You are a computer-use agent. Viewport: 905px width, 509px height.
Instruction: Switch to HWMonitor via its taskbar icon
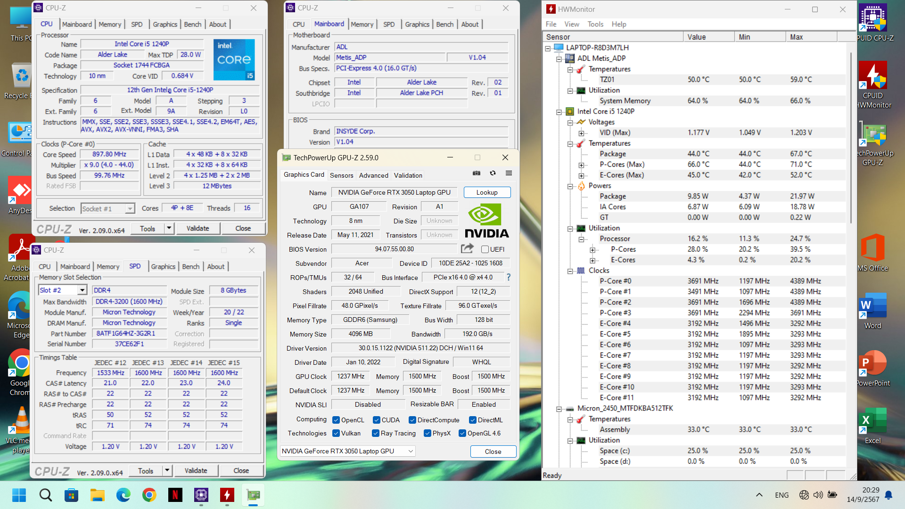(227, 495)
